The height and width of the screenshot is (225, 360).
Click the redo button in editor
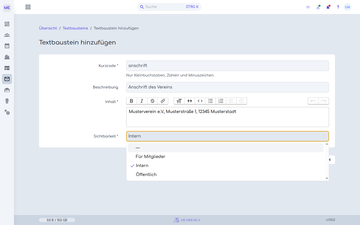pos(323,101)
